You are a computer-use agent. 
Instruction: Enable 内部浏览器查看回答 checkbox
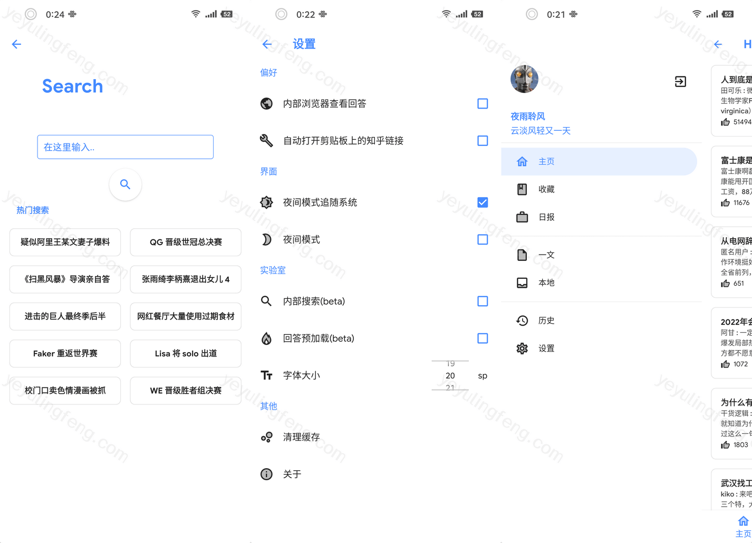(483, 104)
